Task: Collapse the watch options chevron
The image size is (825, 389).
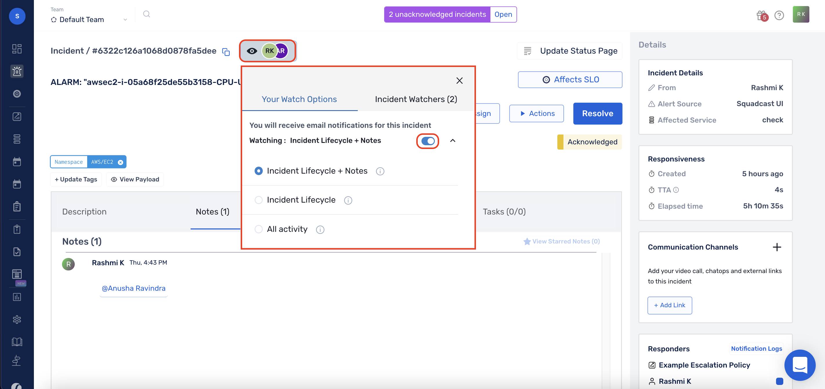Action: [452, 141]
